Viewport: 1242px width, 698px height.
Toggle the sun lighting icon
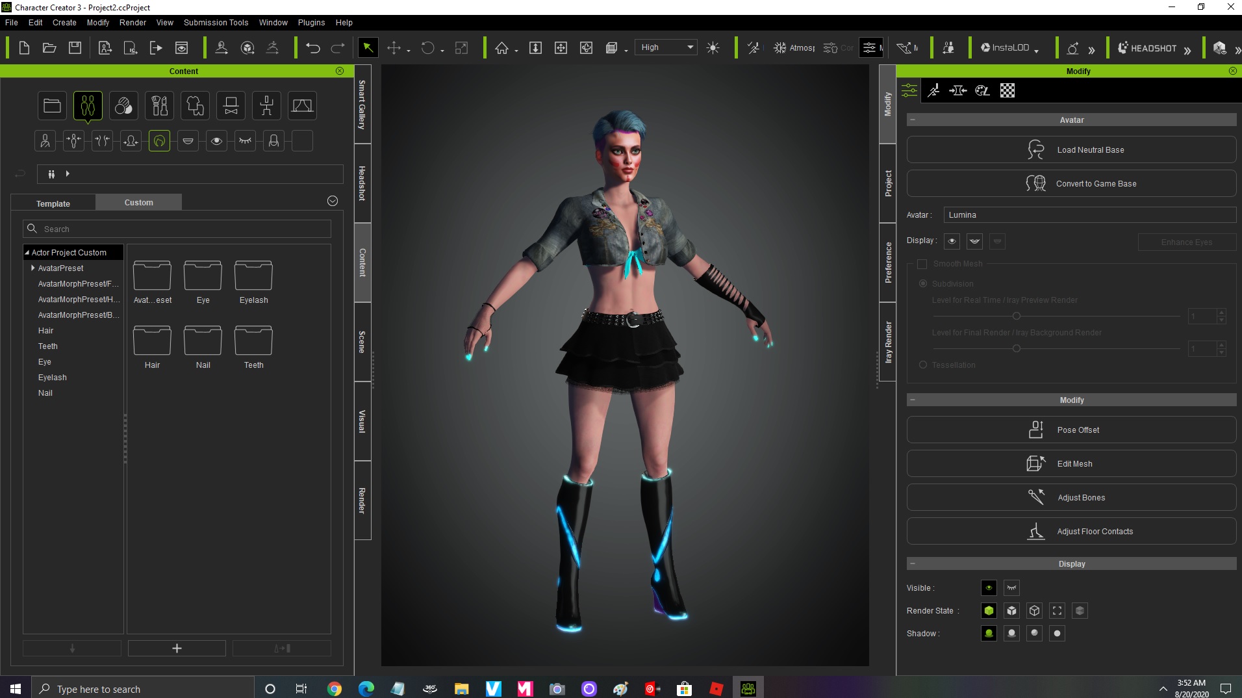[713, 47]
